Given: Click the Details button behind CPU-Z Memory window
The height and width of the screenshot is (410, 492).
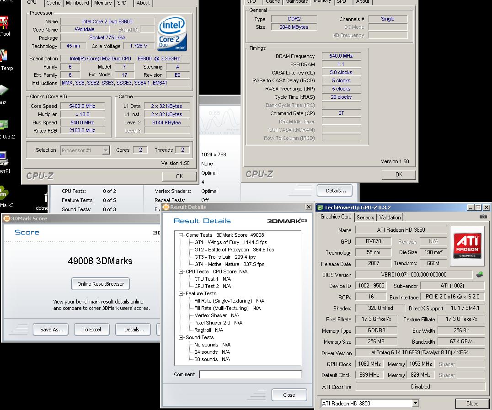Looking at the screenshot, I should (x=336, y=191).
